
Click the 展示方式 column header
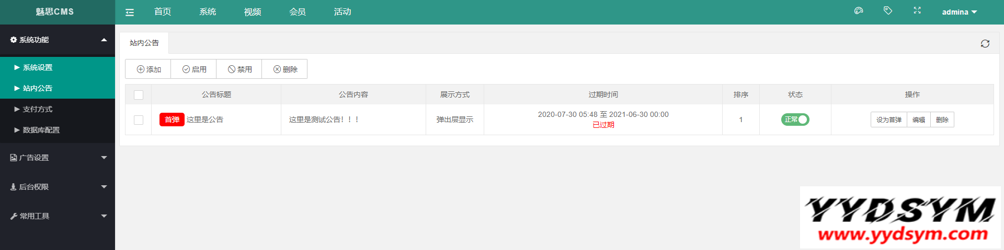455,94
